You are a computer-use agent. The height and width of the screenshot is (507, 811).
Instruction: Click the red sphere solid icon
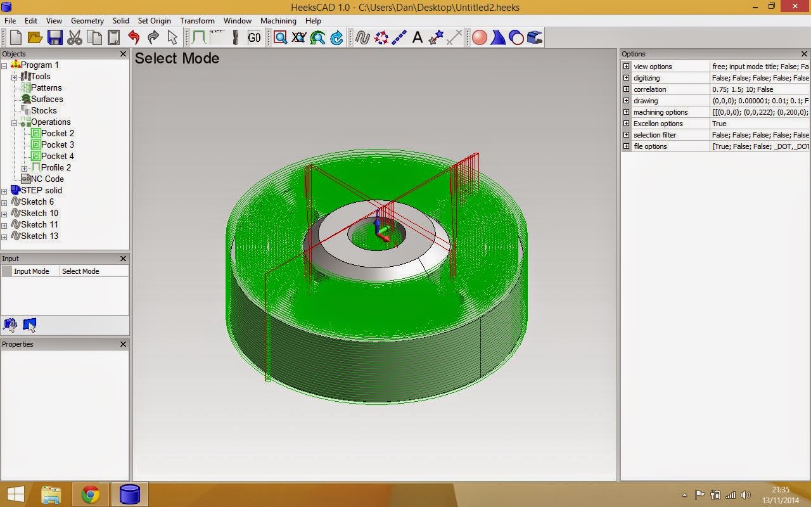(x=480, y=38)
